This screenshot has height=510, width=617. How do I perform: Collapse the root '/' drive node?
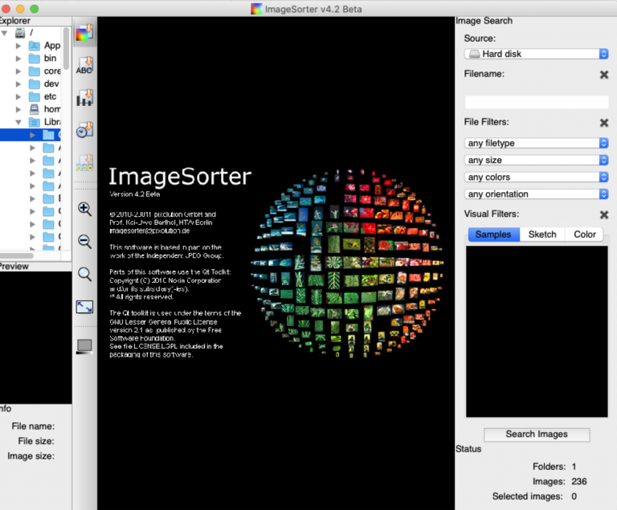(x=5, y=33)
